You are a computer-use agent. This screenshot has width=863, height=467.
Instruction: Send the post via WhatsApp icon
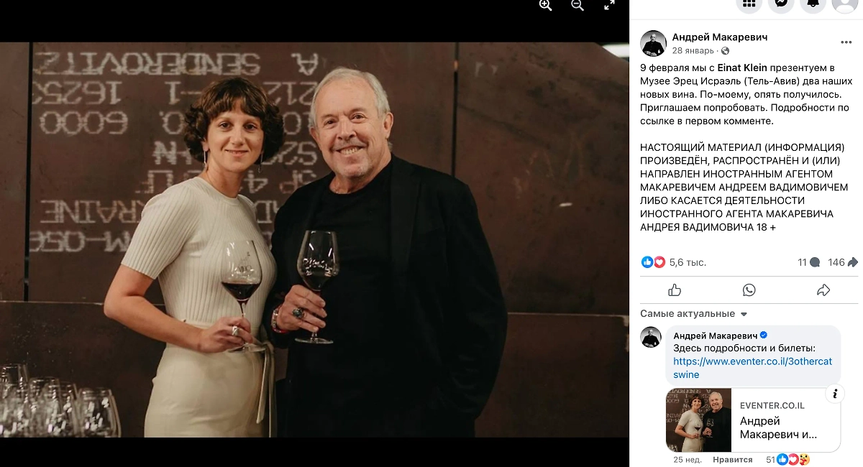click(x=749, y=290)
